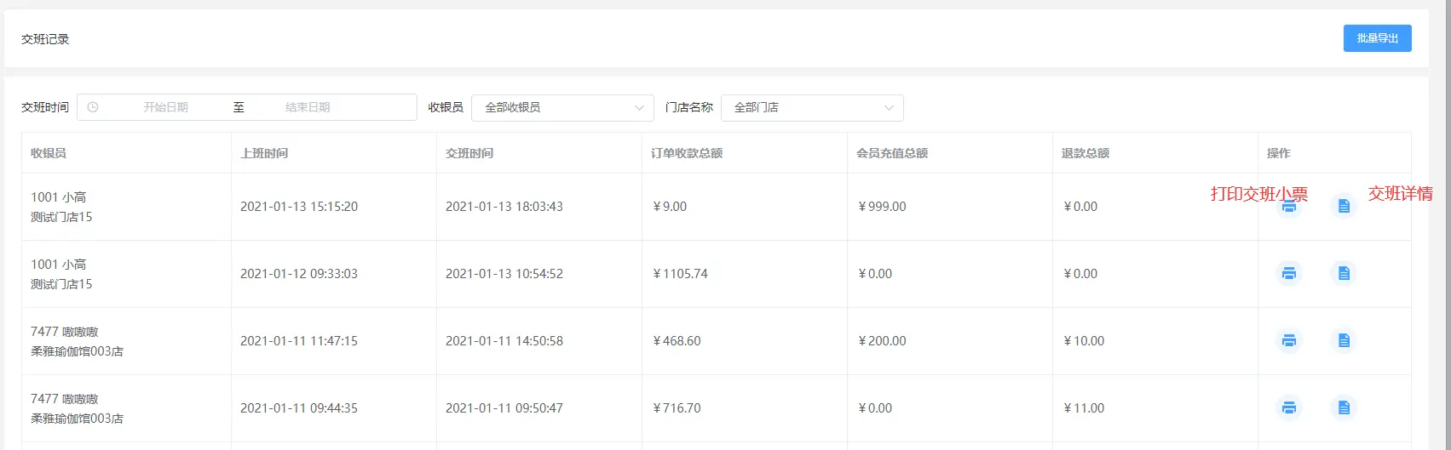Click the 订单收款总额 column header
This screenshot has width=1451, height=450.
(687, 153)
